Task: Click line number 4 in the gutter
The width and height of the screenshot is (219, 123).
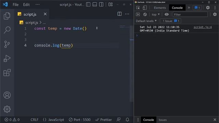Action: coord(25,45)
